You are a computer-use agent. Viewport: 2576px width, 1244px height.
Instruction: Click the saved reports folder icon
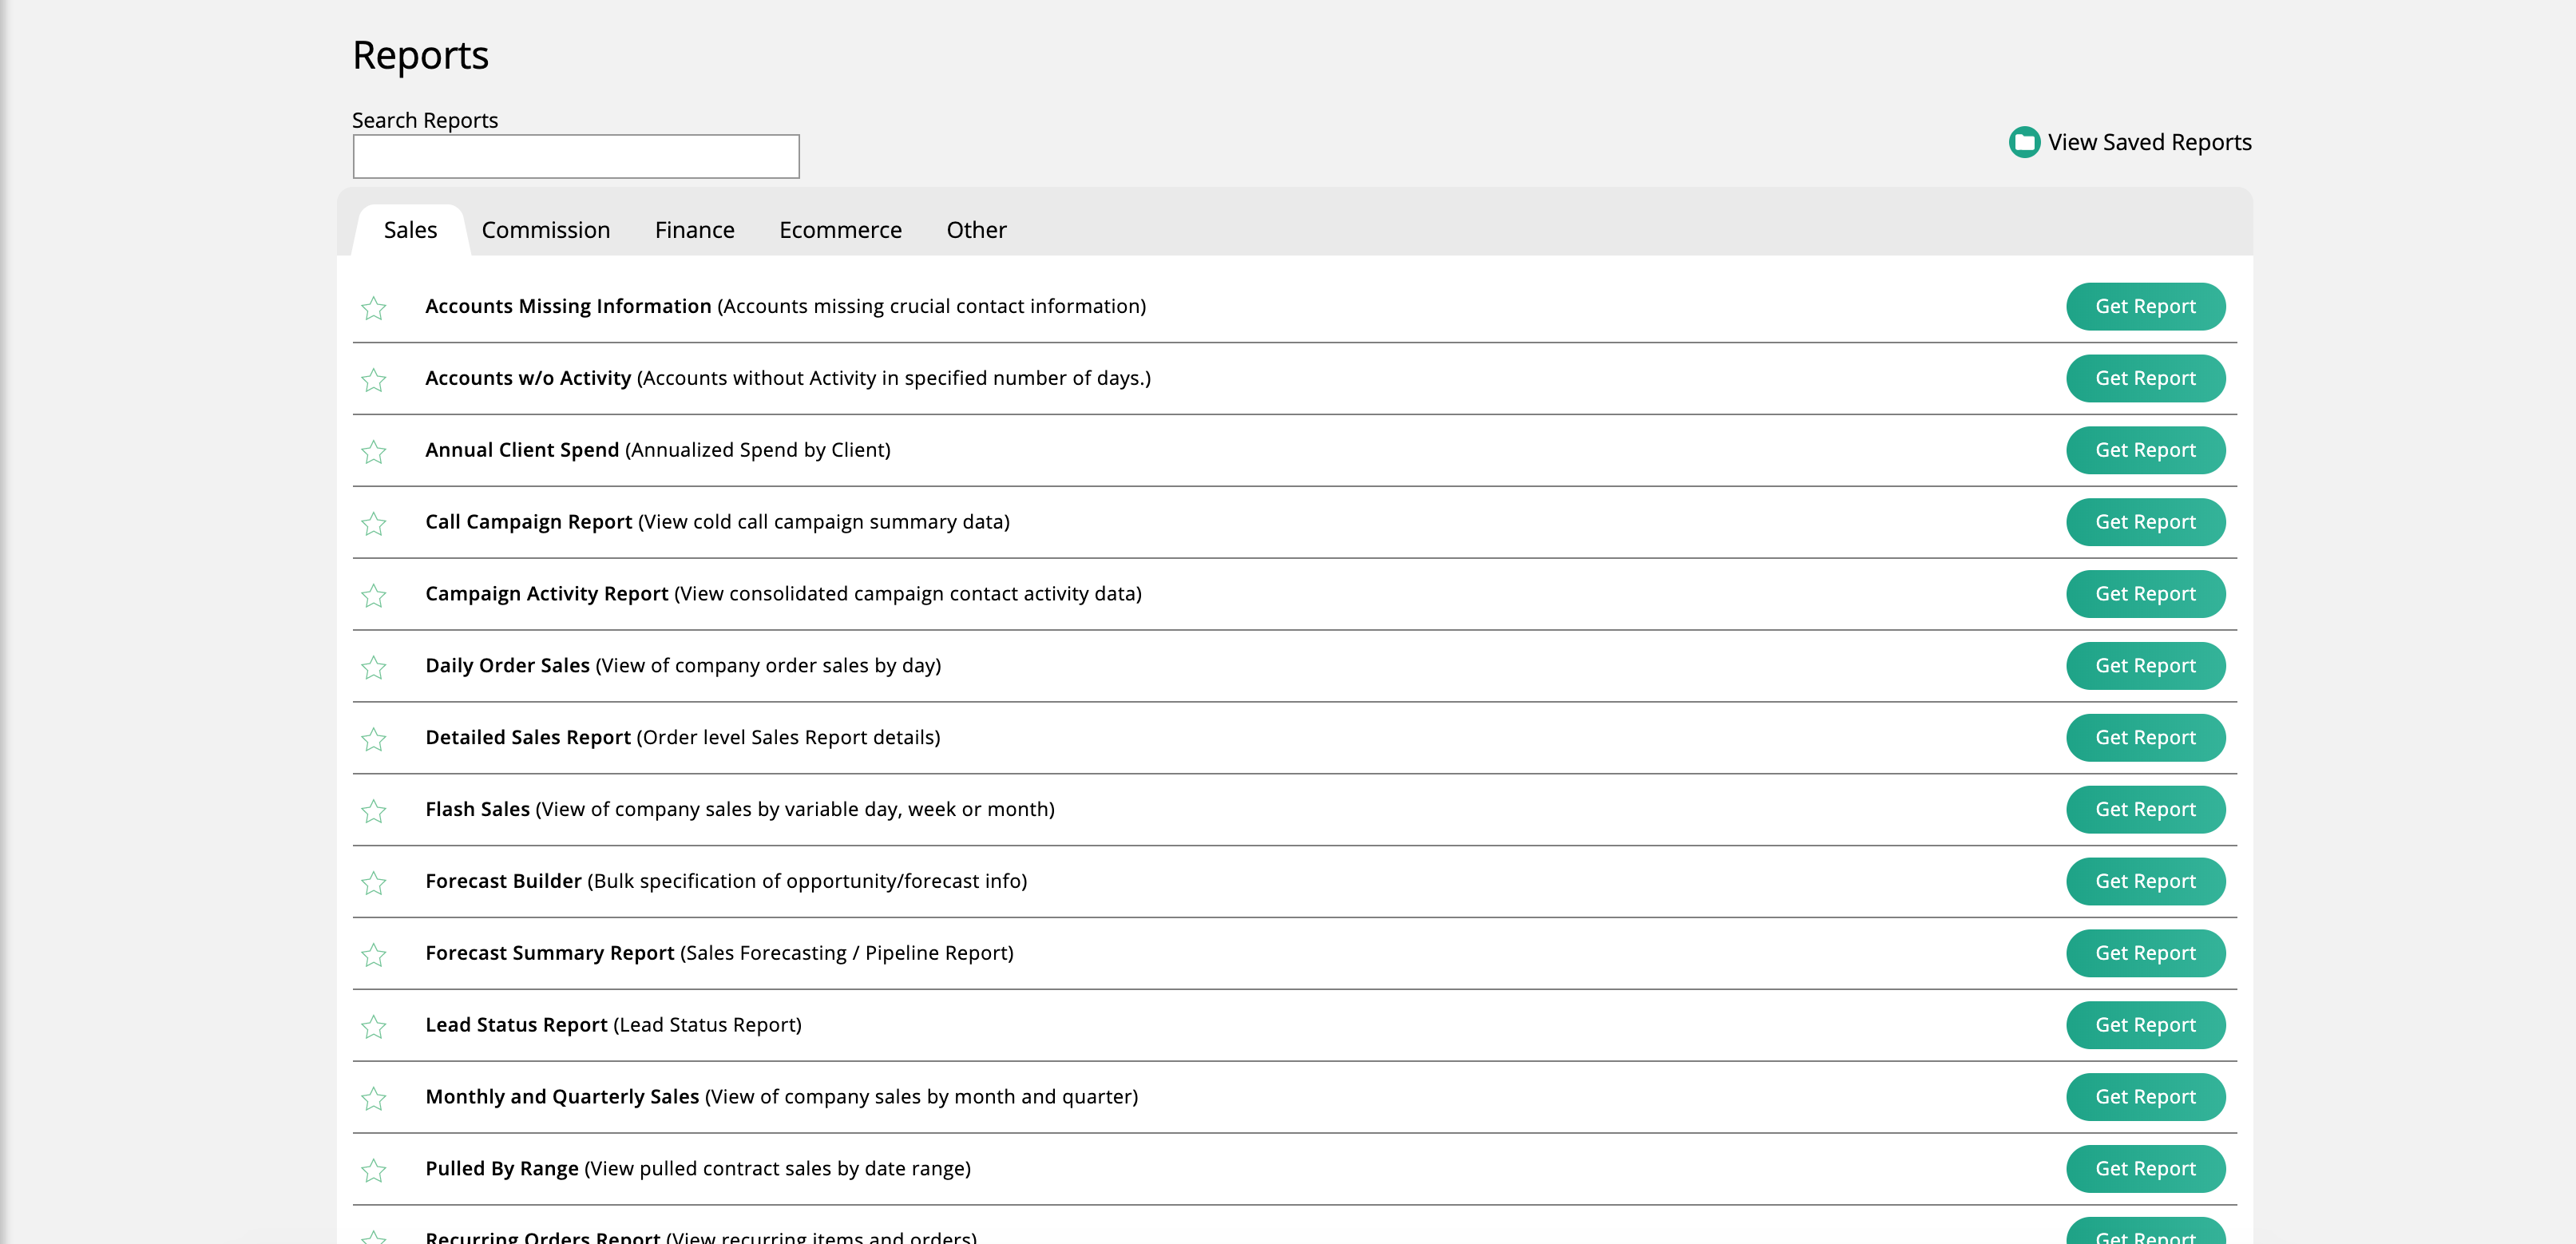click(2024, 142)
